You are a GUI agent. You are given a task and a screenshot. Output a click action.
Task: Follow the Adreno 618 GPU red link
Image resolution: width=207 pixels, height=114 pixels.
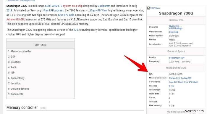16,19
